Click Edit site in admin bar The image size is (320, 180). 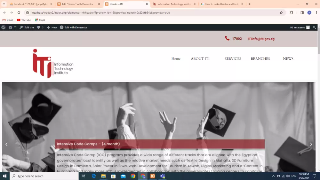tap(27, 27)
